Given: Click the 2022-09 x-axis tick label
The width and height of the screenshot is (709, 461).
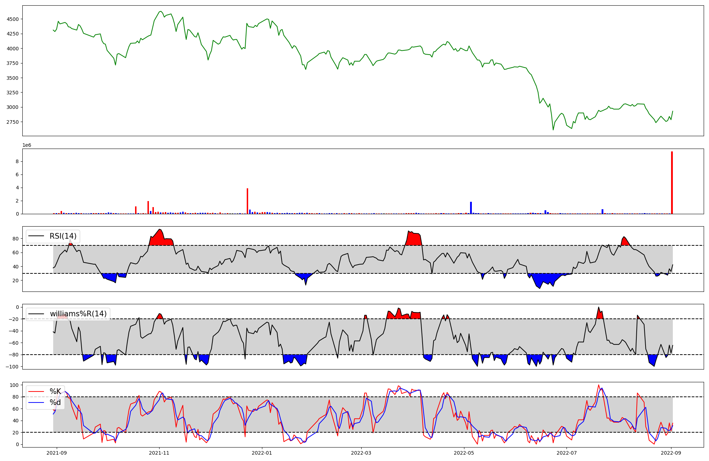Looking at the screenshot, I should [671, 453].
